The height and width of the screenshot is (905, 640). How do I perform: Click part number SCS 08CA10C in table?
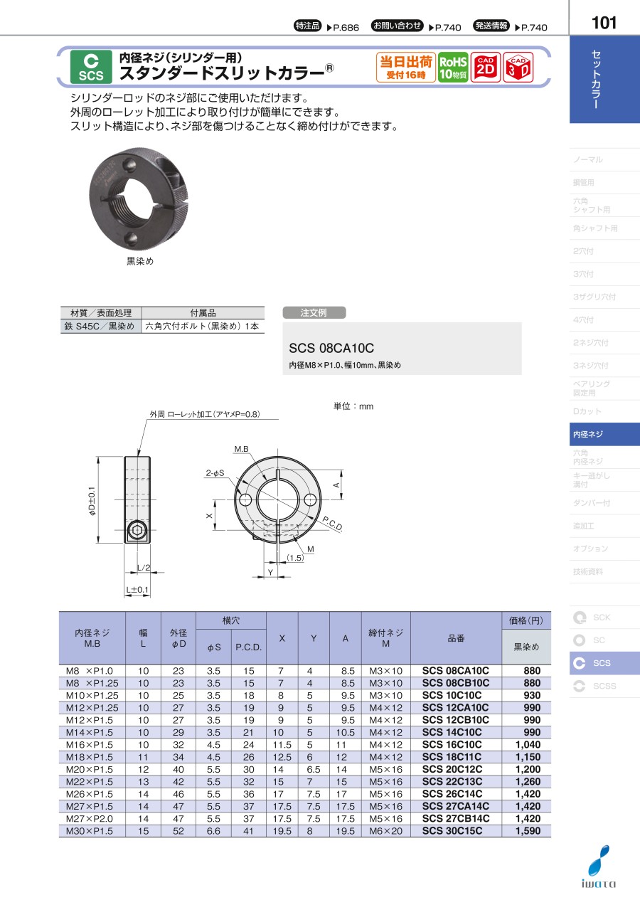(x=456, y=670)
